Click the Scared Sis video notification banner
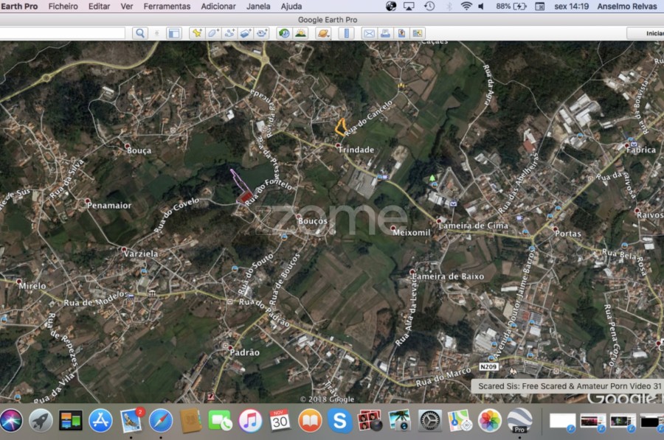664x440 pixels. point(570,385)
